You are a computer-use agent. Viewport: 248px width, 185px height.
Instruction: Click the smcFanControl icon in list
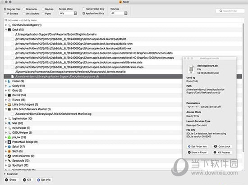pyautogui.click(x=9, y=156)
